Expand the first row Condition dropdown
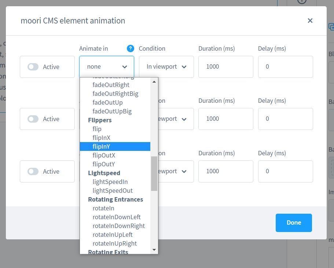 click(166, 67)
